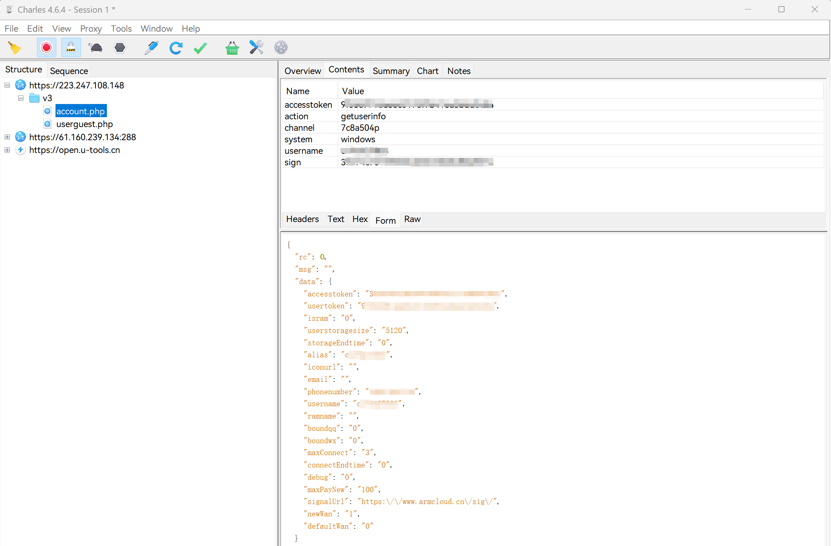Viewport: 831px width, 546px height.
Task: Switch to the Sequence tab
Action: (69, 71)
